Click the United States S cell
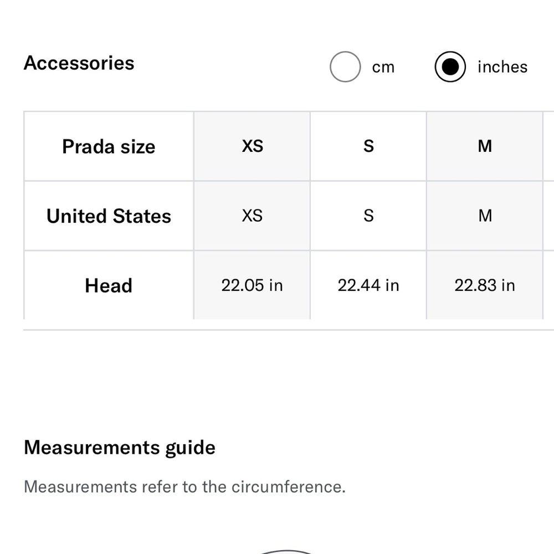Screen dimensions: 554x554 368,216
